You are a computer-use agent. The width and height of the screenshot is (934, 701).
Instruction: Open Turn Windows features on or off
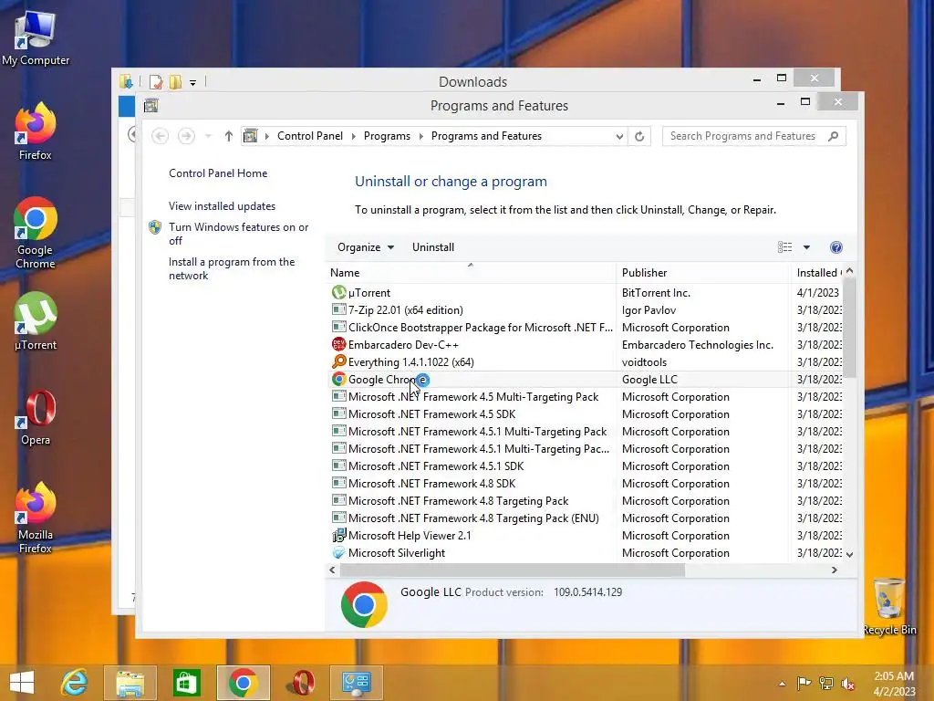238,234
